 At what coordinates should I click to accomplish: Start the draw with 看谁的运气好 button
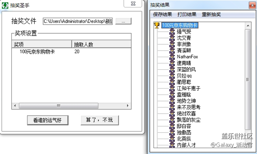tap(47, 120)
